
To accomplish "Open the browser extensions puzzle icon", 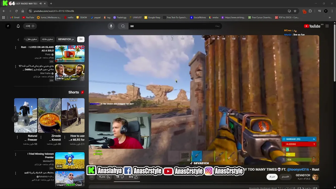I will [310, 11].
